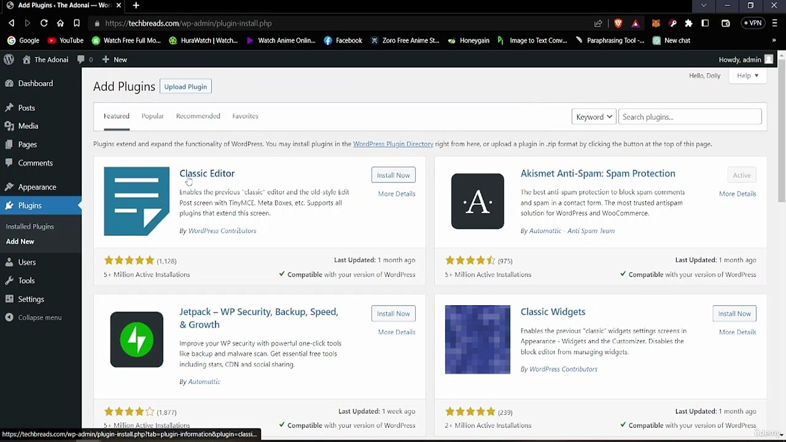The image size is (786, 442).
Task: Click the Classic Editor plugin icon
Action: (x=136, y=201)
